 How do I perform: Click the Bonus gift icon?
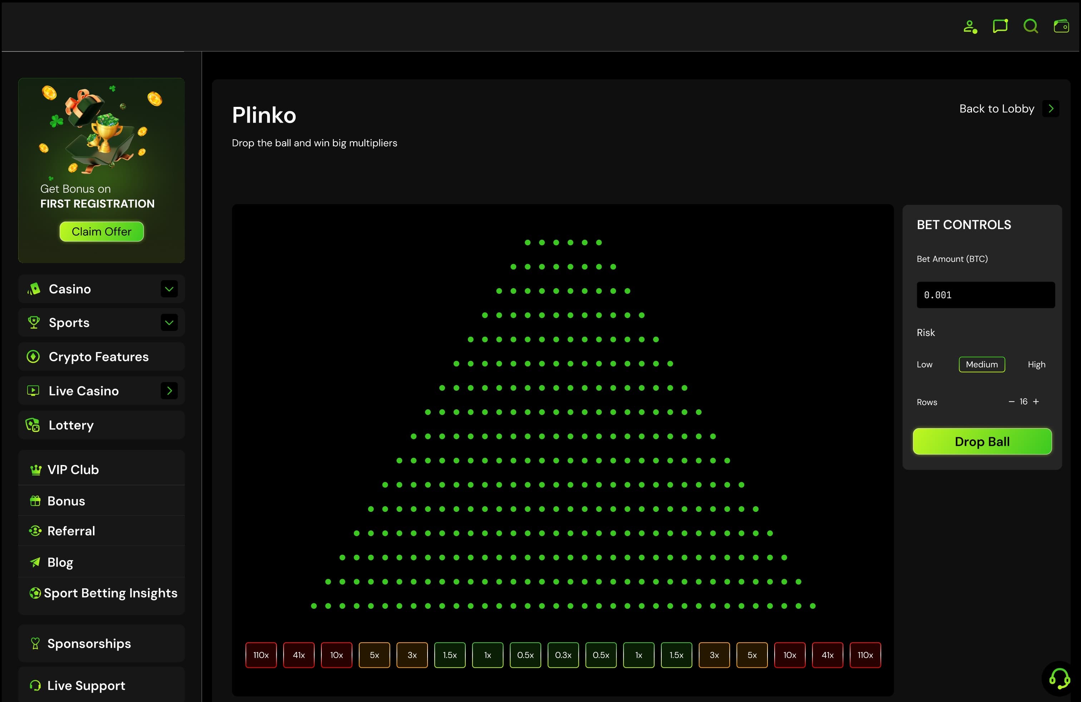35,501
